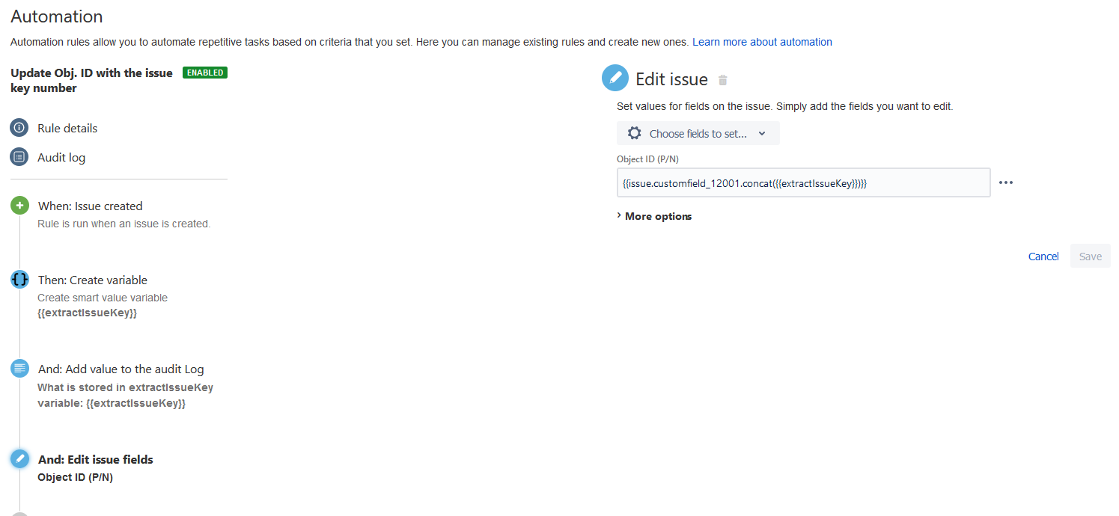Screen dimensions: 1119x516
Task: Select And: Add value to the audit Log step
Action: (x=121, y=369)
